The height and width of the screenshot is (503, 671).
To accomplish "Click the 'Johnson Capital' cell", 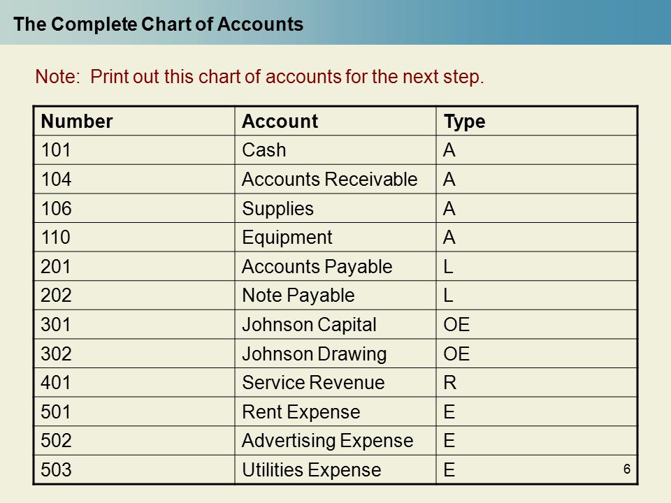I will [x=335, y=325].
